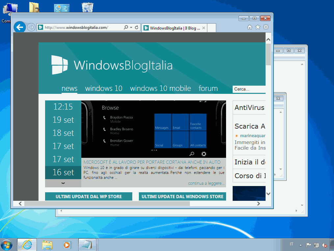This screenshot has height=251, width=334.
Task: Open Windows Media Player on taskbar
Action: (67, 245)
